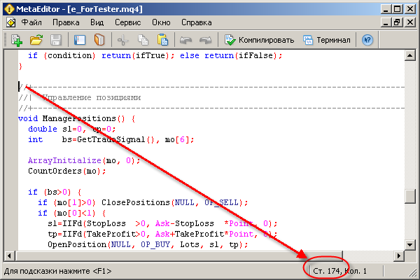420x280 pixels.
Task: Open the Правка menu
Action: click(66, 22)
